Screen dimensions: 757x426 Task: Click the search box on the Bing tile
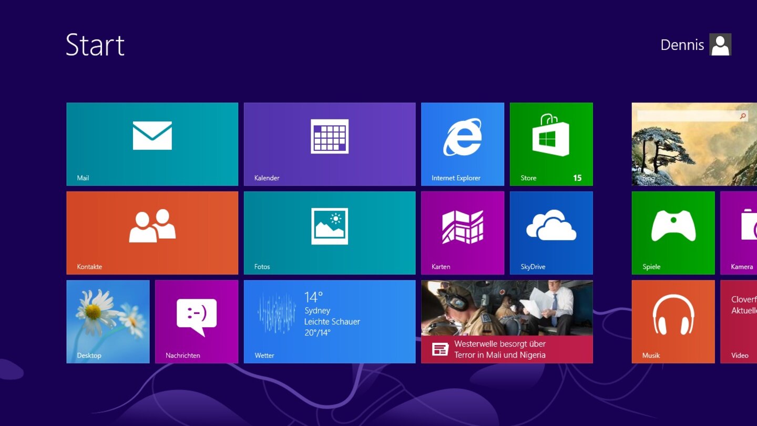pyautogui.click(x=692, y=116)
